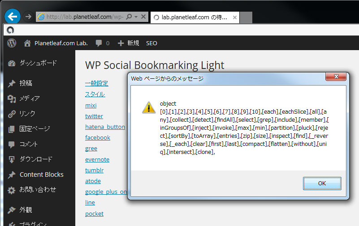Open the 新規 menu in admin bar
This screenshot has width=359, height=226.
[x=133, y=43]
